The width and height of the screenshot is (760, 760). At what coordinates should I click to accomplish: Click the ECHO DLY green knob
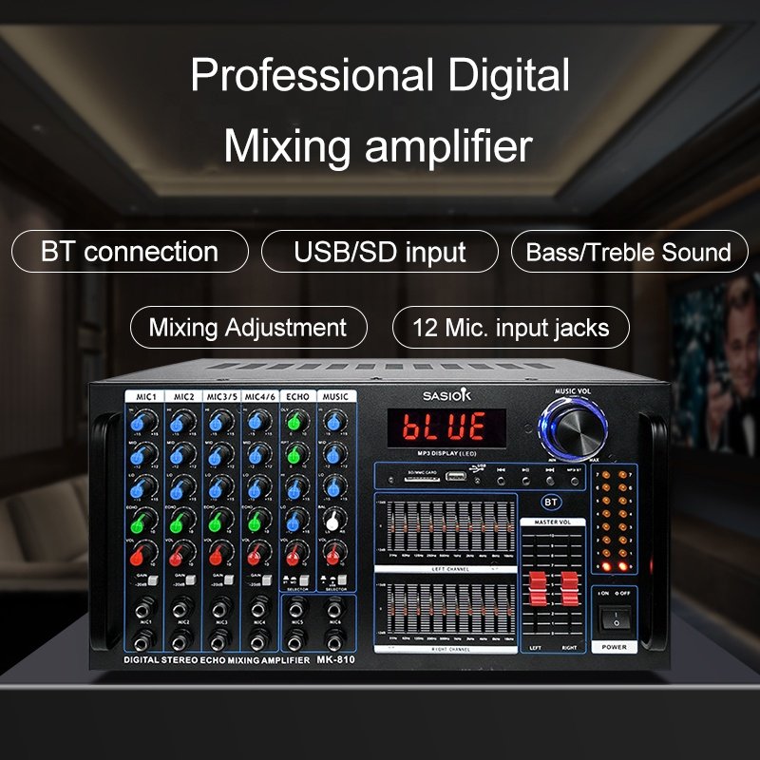(x=297, y=421)
